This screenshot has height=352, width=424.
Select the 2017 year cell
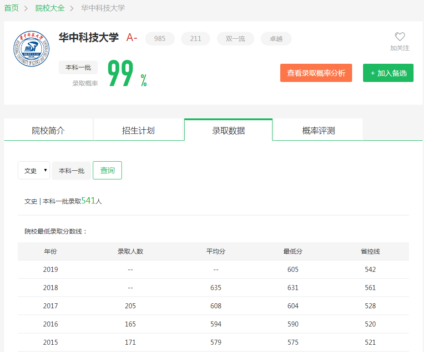click(50, 306)
